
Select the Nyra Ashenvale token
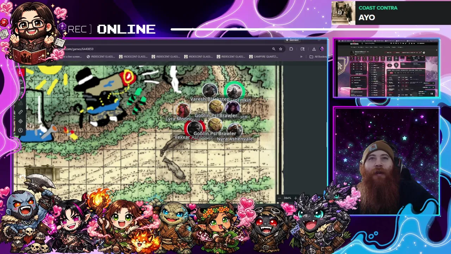pyautogui.click(x=235, y=131)
